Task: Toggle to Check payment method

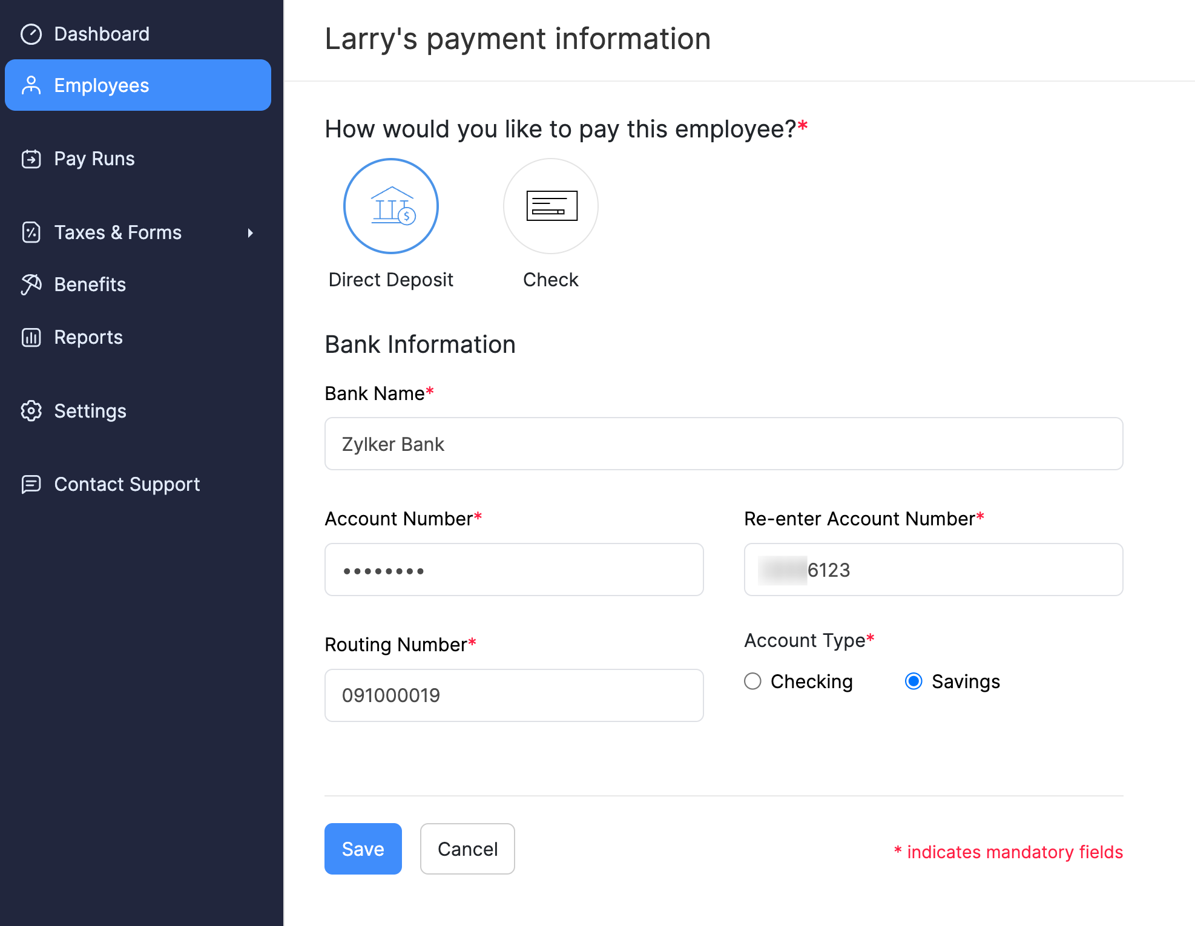Action: click(551, 206)
